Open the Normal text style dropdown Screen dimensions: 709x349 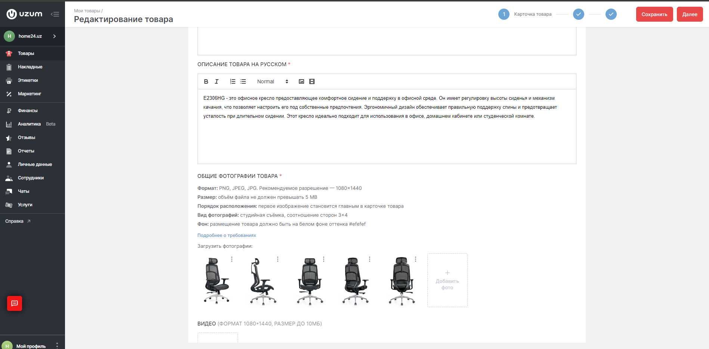pos(273,81)
